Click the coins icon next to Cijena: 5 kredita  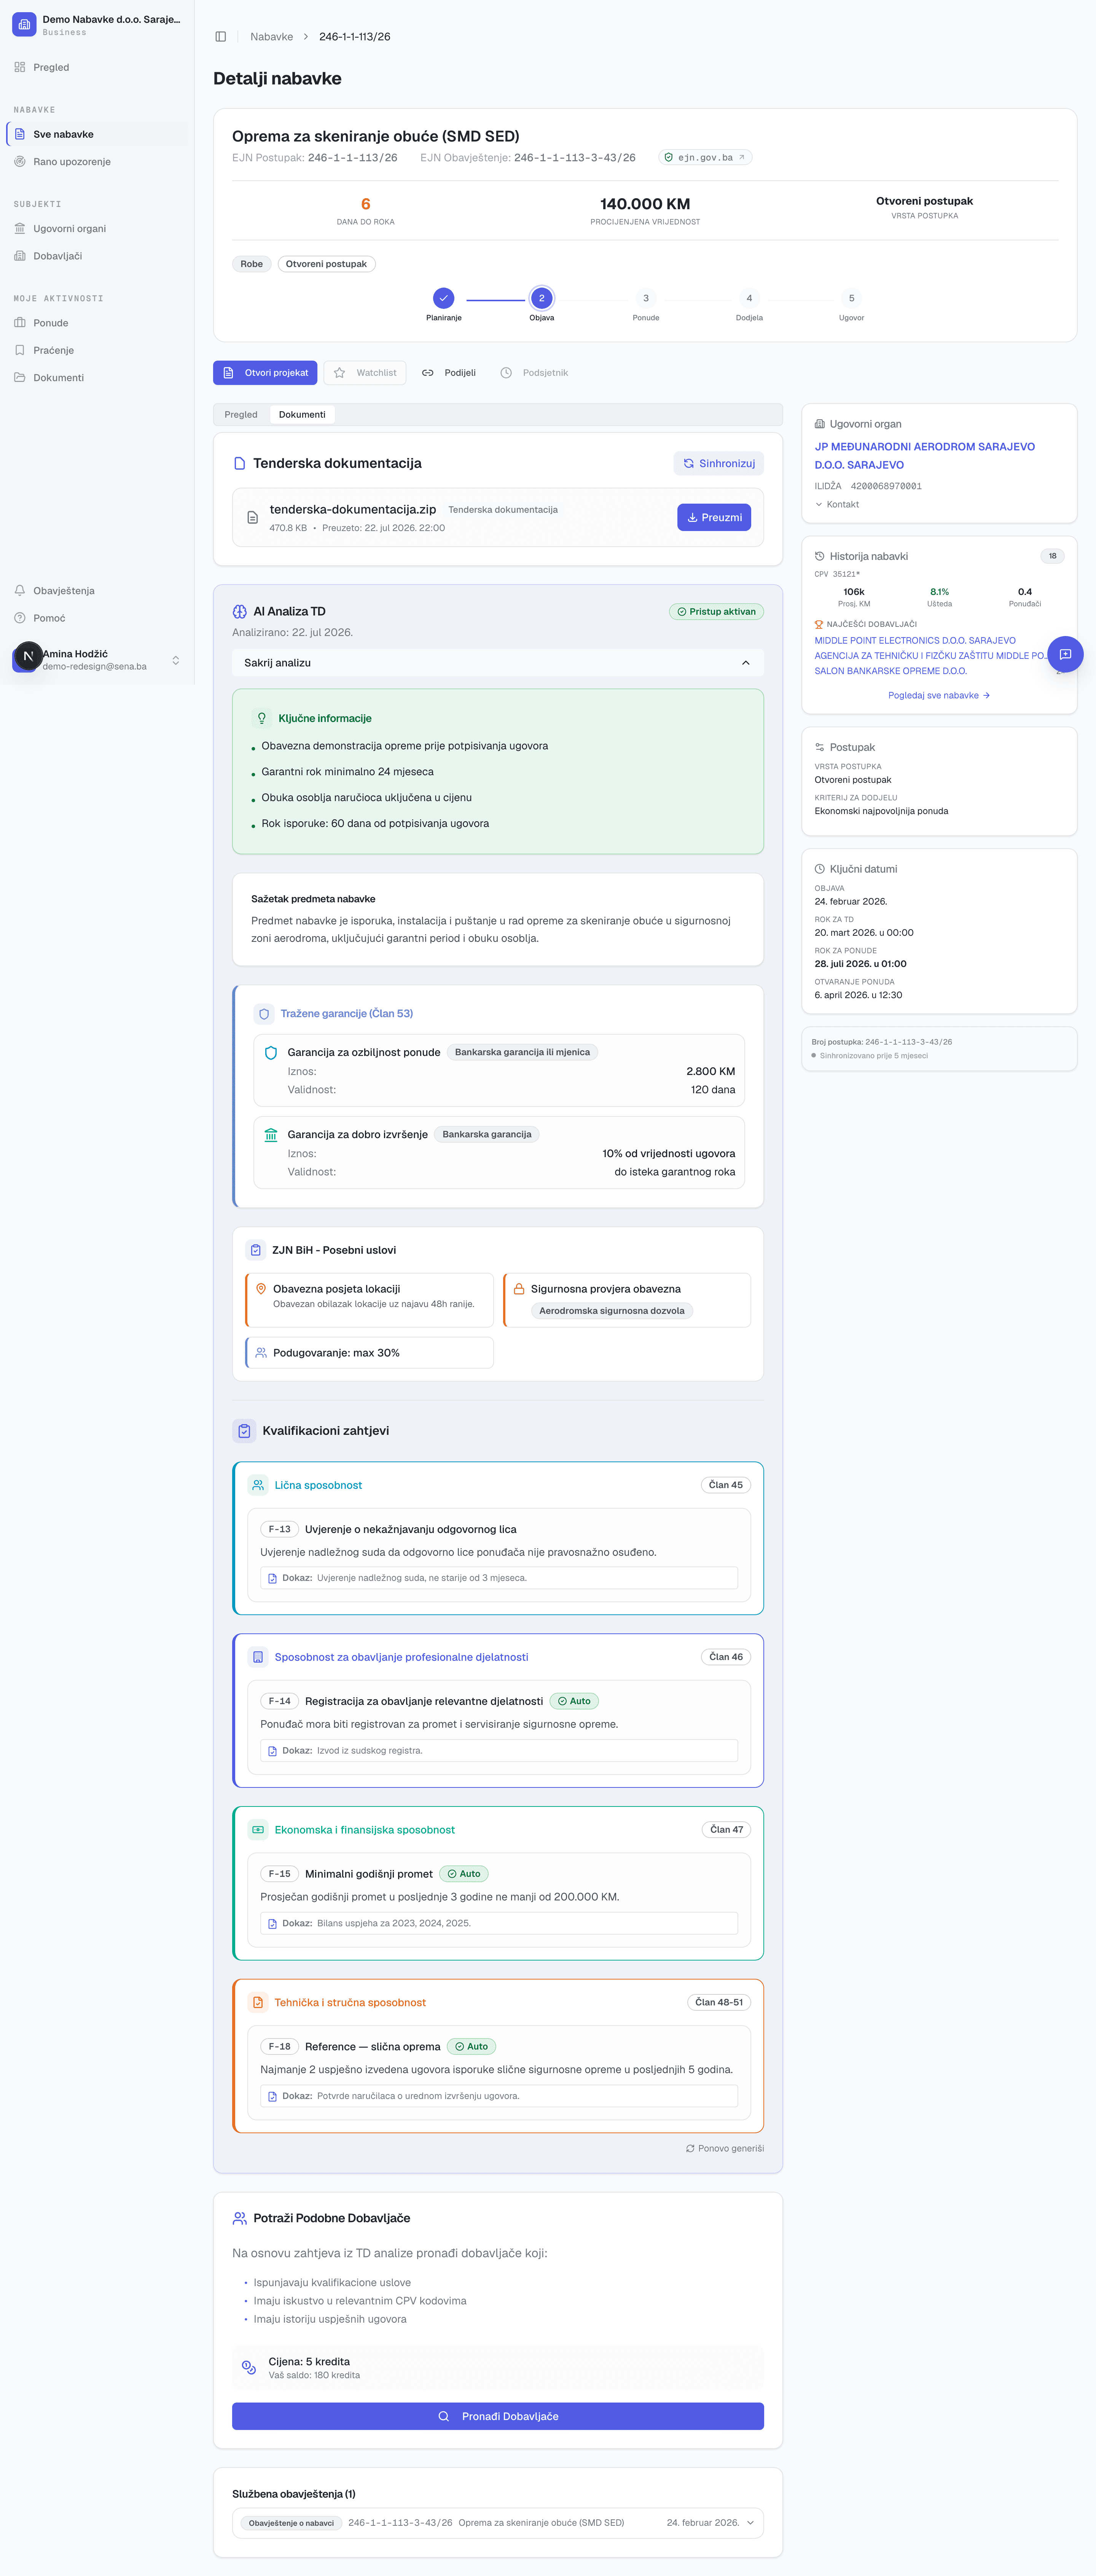(x=249, y=2368)
